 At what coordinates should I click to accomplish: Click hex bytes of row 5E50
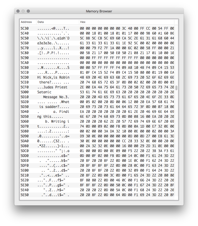tap(127, 195)
